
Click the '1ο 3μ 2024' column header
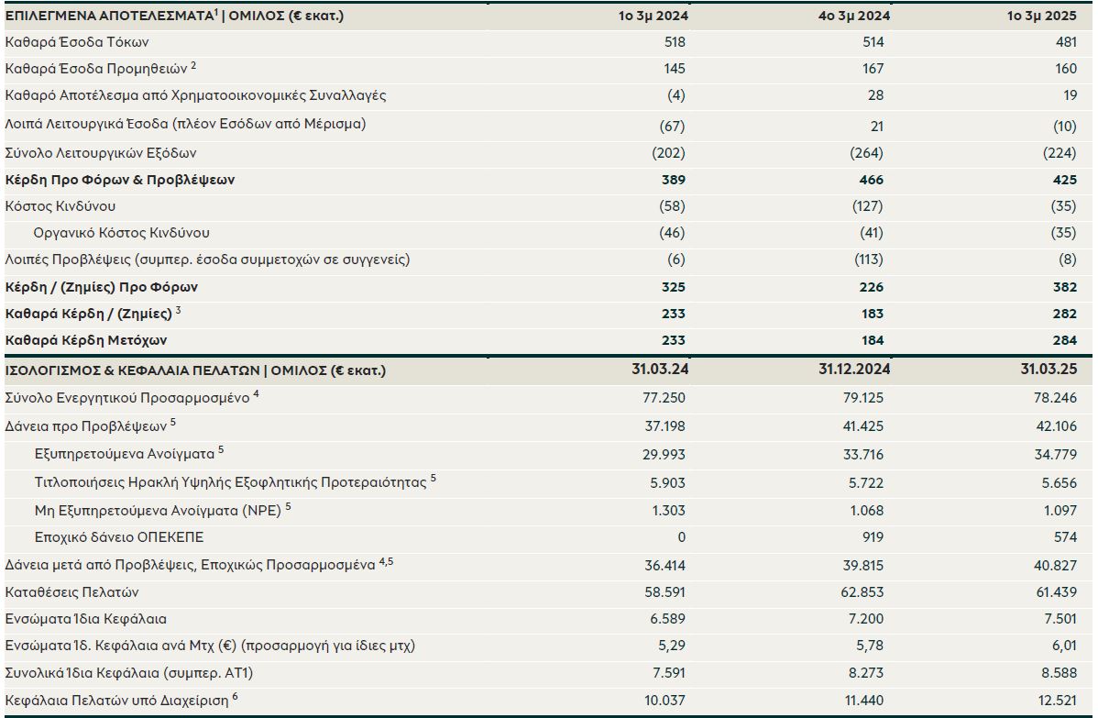click(653, 16)
